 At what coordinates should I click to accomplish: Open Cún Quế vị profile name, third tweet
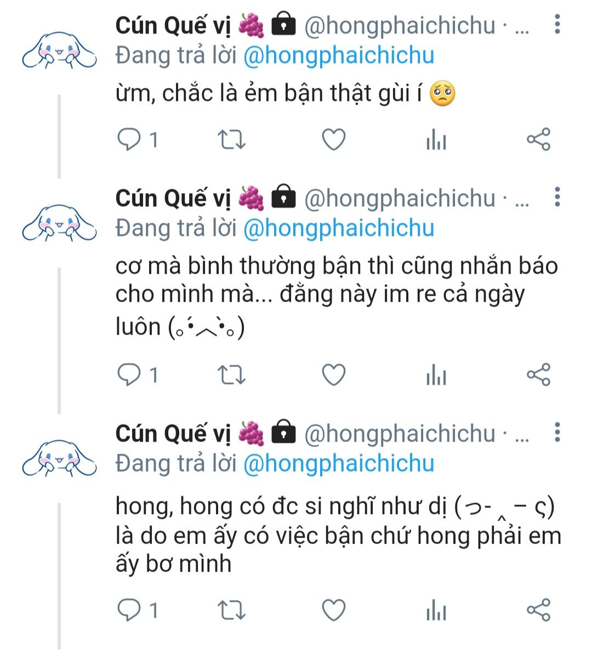pyautogui.click(x=173, y=433)
